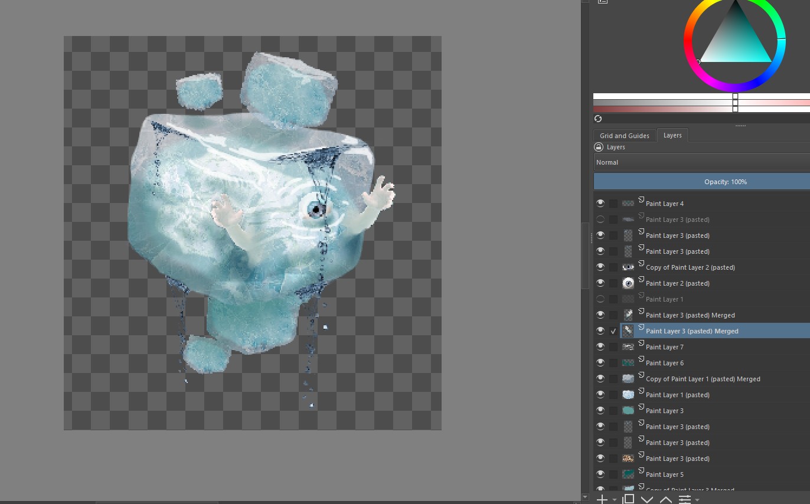810x504 pixels.
Task: Tick the checkbox on the Paint Layer 4 row
Action: pyautogui.click(x=613, y=204)
